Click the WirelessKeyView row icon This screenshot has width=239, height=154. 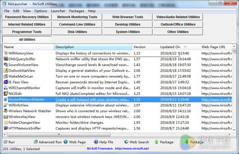tap(6, 117)
